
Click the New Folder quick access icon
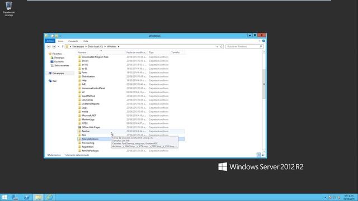[x=56, y=36]
